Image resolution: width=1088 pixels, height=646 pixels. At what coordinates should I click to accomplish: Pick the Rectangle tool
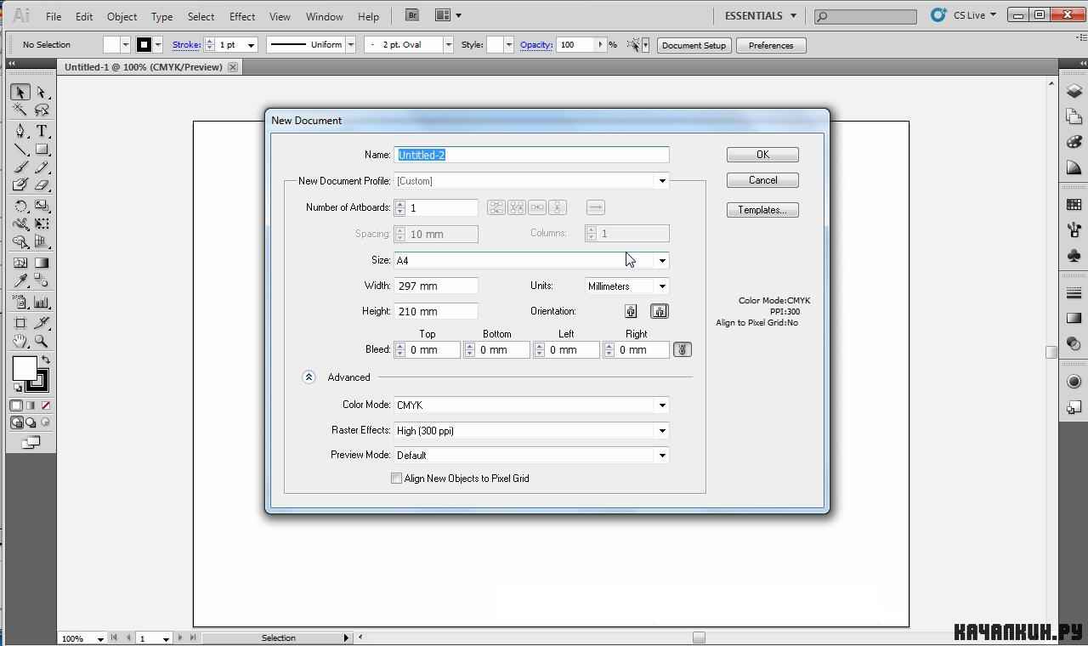pos(42,150)
